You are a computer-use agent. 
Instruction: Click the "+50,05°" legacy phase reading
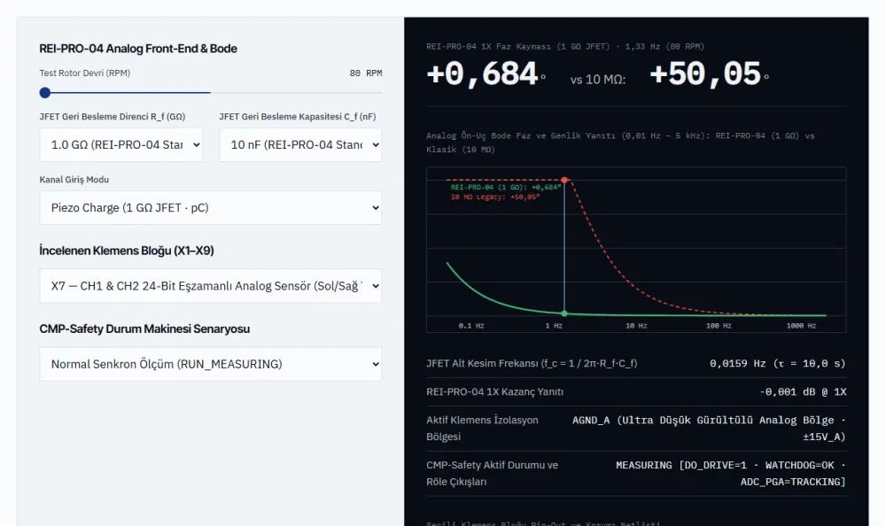pyautogui.click(x=710, y=74)
